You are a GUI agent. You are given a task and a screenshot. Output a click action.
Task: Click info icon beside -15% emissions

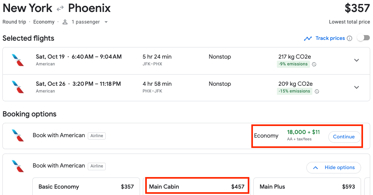[x=317, y=91]
